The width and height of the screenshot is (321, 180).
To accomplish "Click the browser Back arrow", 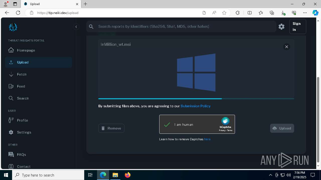I will (x=7, y=13).
